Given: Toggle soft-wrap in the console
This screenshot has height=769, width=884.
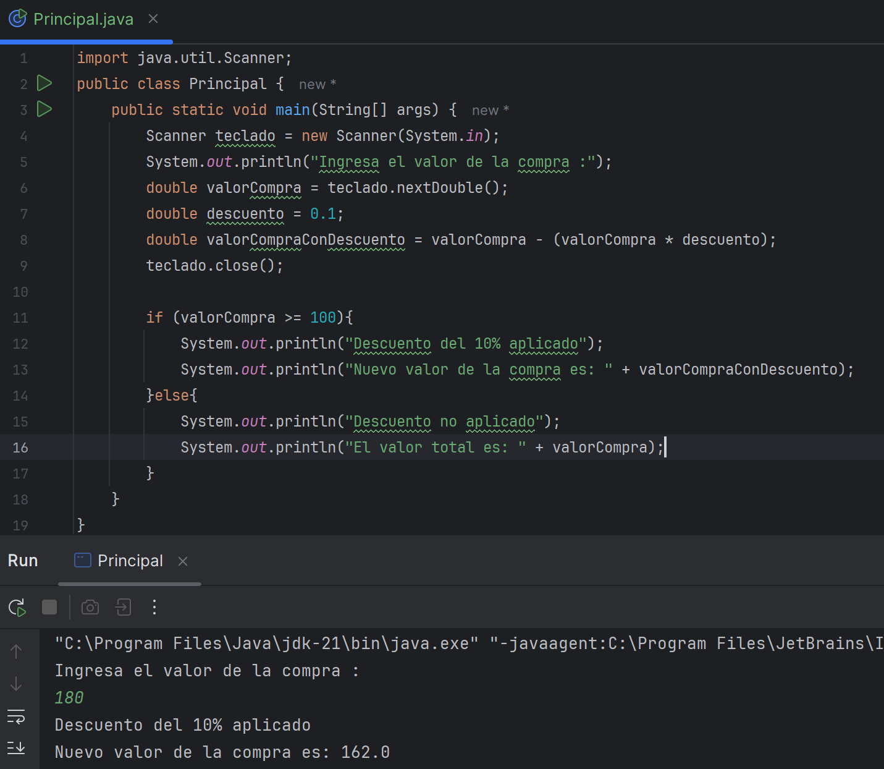Looking at the screenshot, I should [x=16, y=716].
